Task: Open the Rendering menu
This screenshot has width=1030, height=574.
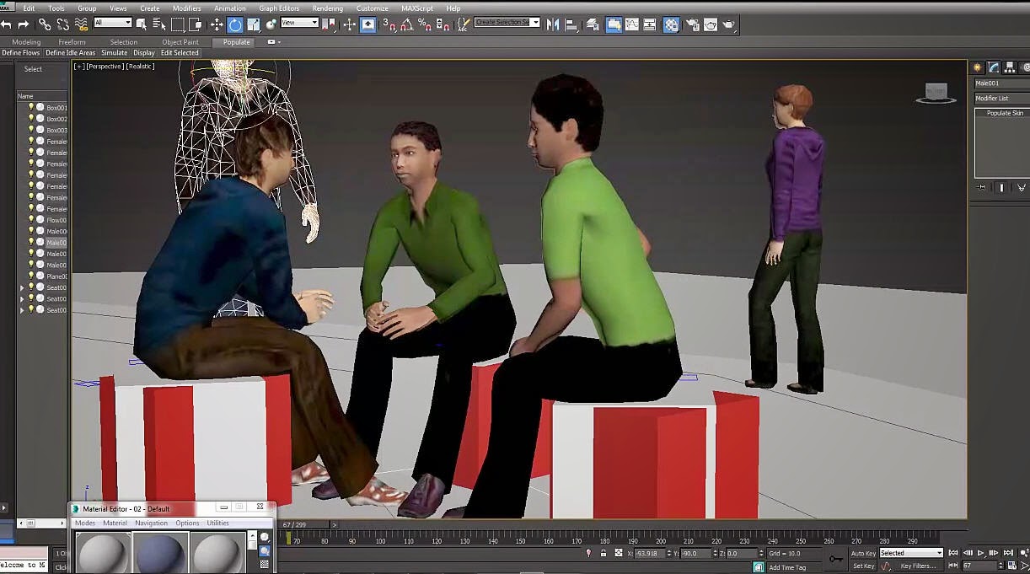Action: 330,8
